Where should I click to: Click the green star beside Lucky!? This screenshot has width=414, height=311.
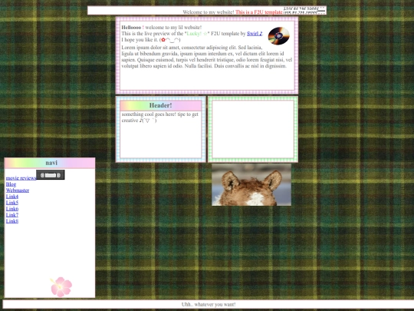(x=205, y=34)
